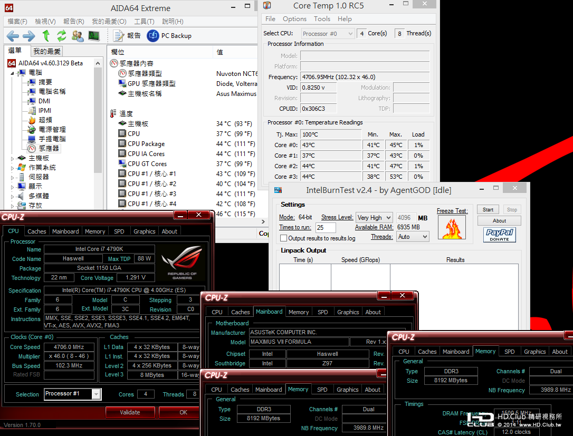Image resolution: width=573 pixels, height=436 pixels.
Task: Open the Threads dropdown set to Auto
Action: point(413,237)
